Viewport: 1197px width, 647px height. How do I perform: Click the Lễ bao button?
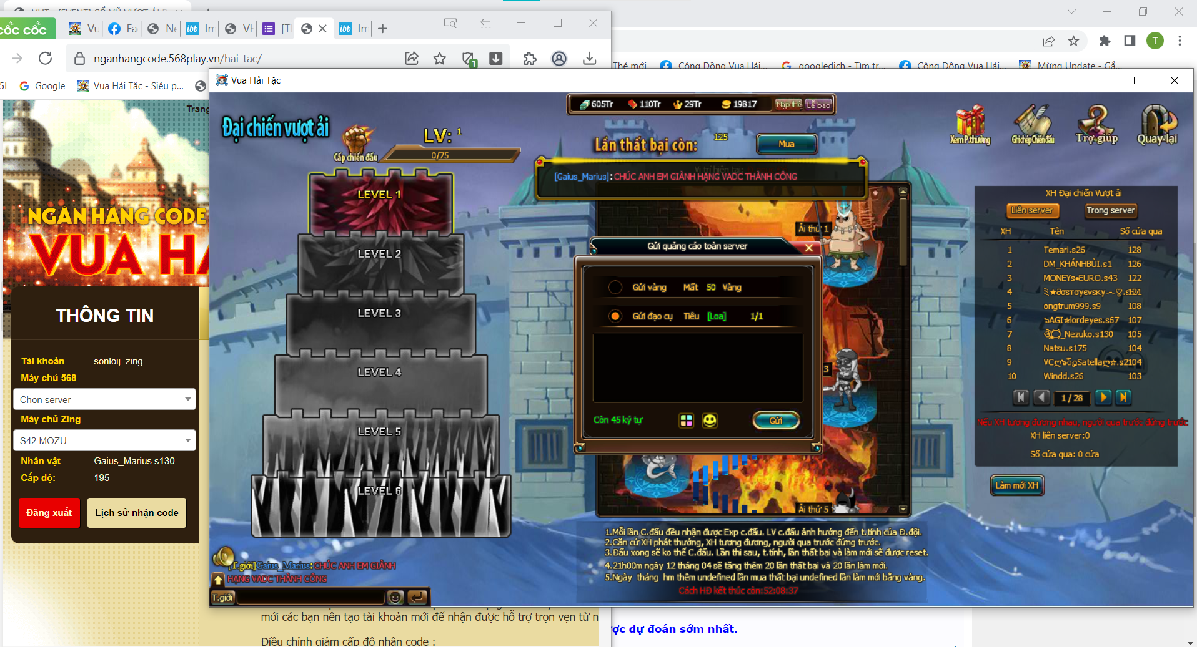818,104
